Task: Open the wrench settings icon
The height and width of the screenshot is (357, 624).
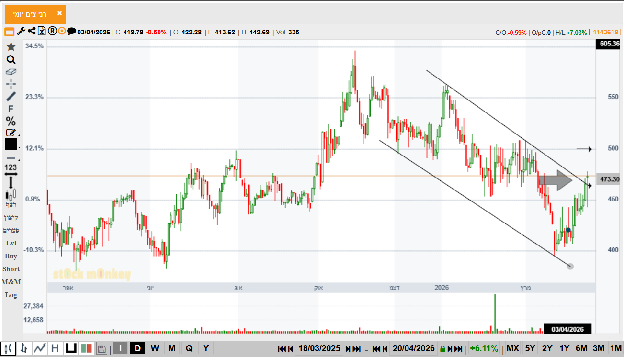Action: click(21, 32)
